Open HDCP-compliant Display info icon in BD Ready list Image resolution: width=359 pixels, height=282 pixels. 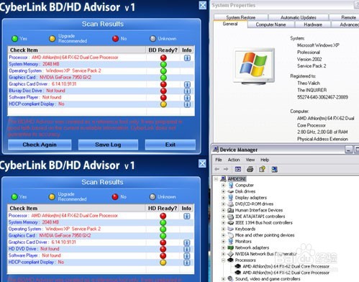click(x=187, y=104)
